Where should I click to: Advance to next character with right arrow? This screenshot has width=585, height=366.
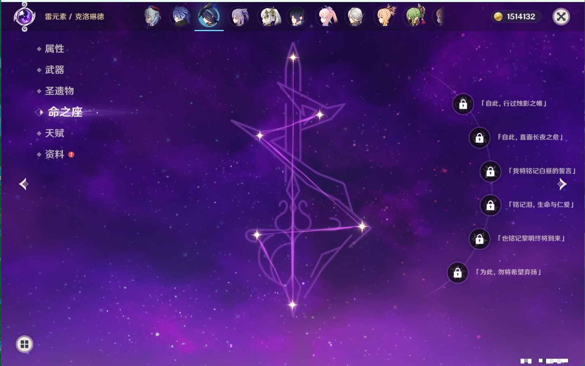point(562,184)
